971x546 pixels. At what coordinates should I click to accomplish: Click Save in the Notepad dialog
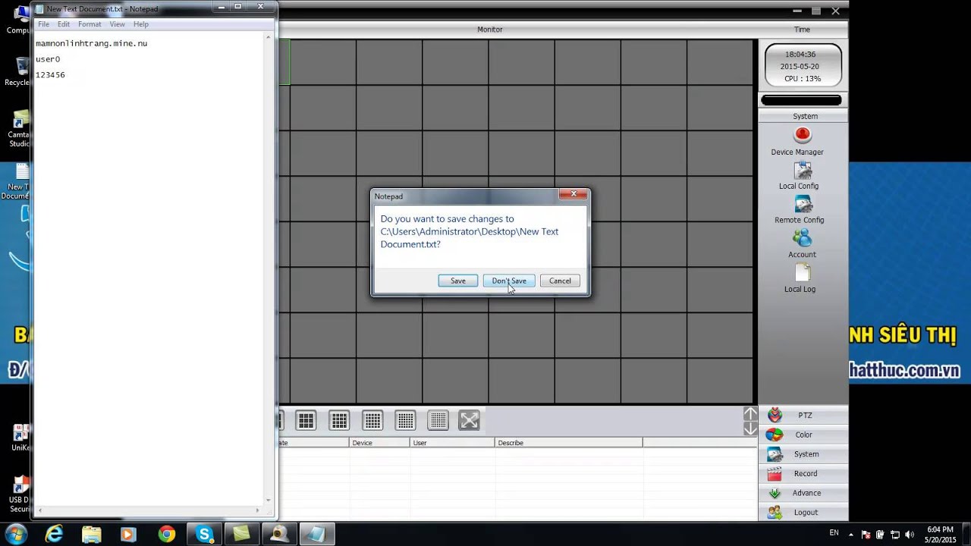(458, 281)
